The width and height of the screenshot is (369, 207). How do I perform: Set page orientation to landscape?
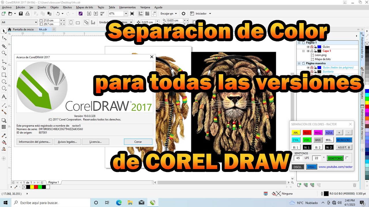[77, 22]
